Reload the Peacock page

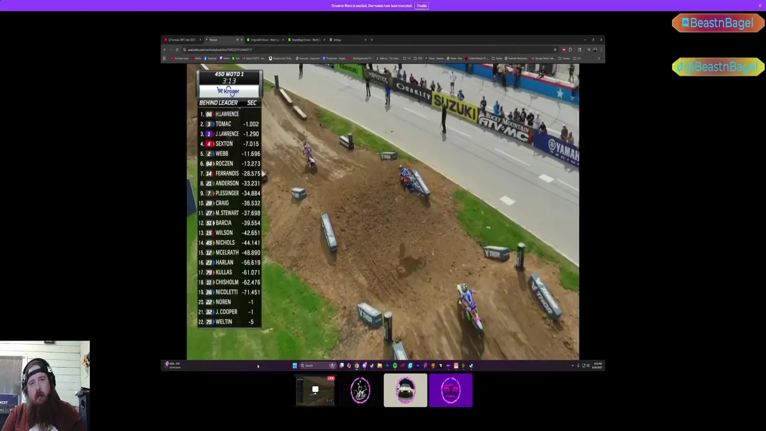(x=177, y=50)
